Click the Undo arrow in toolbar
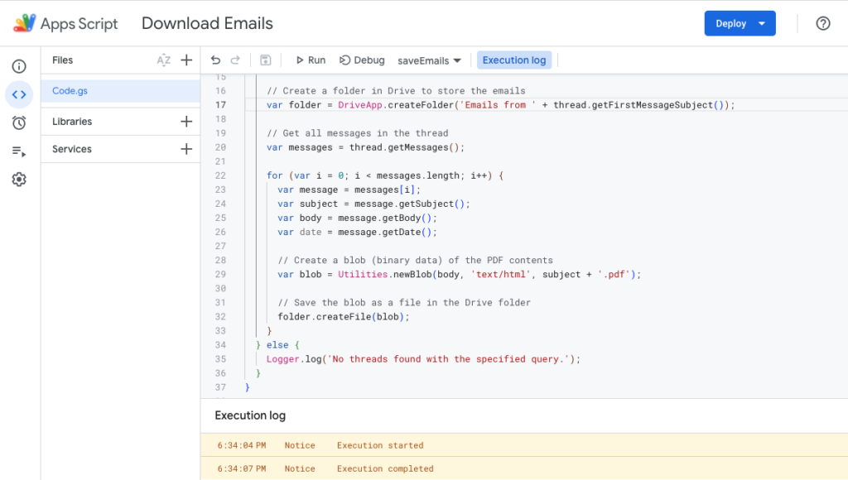Screen dimensions: 848x480 coord(216,60)
